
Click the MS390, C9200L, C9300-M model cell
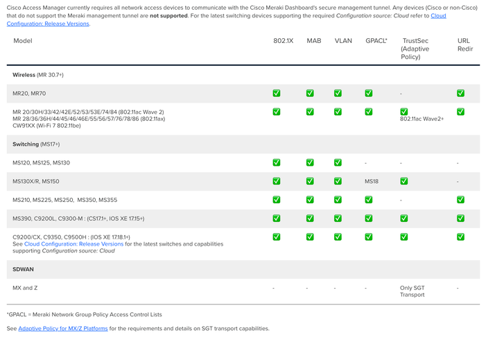[x=78, y=219]
